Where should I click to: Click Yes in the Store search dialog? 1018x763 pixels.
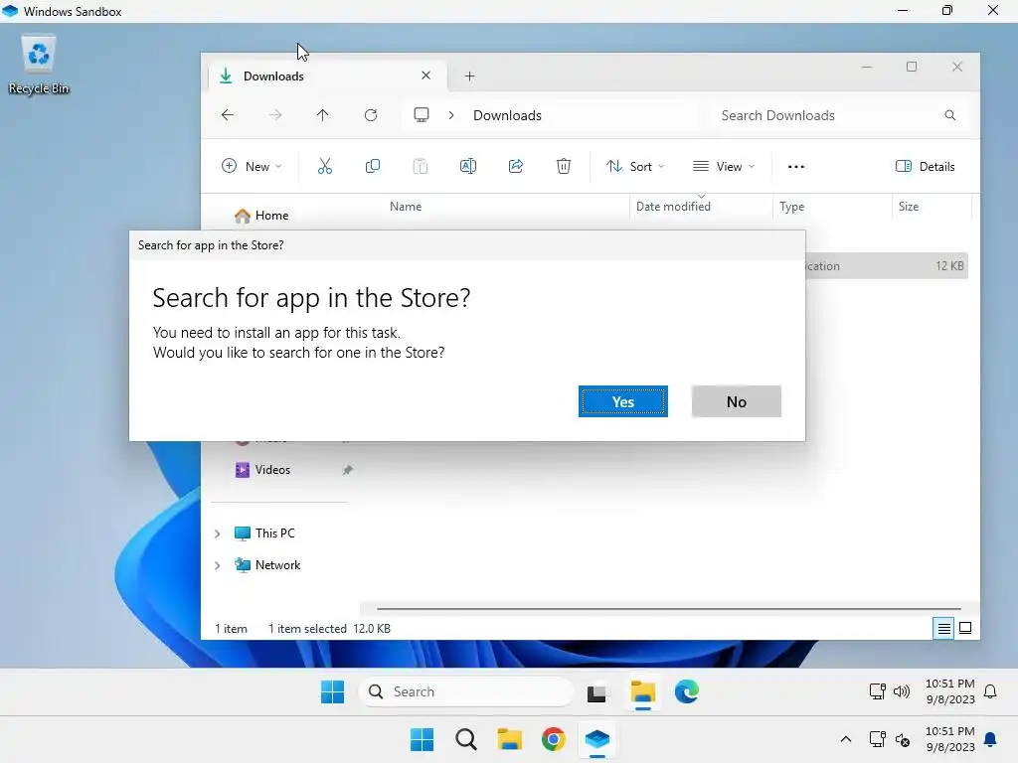622,401
